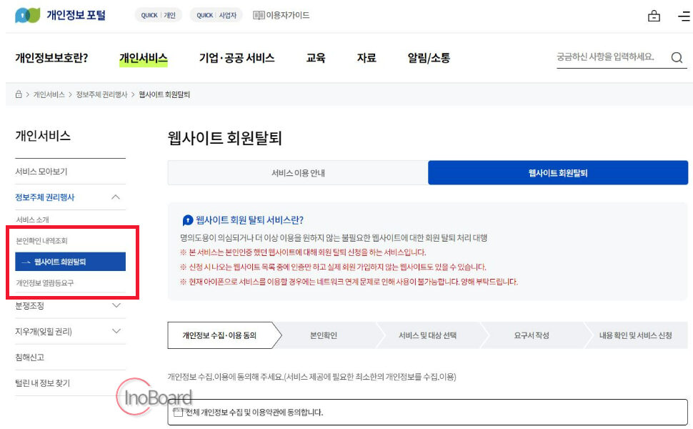Open the lock icon in header
This screenshot has width=693, height=429.
pyautogui.click(x=654, y=16)
